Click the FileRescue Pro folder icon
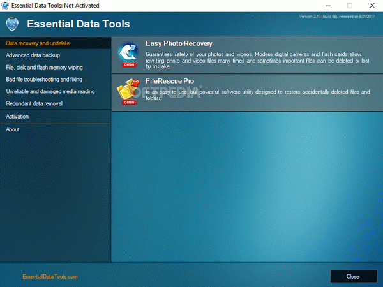This screenshot has height=287, width=383. click(128, 89)
